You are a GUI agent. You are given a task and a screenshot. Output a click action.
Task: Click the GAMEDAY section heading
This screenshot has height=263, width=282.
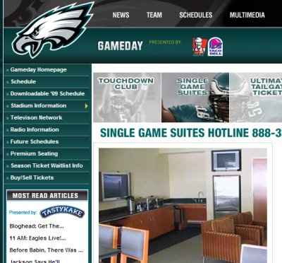(120, 46)
